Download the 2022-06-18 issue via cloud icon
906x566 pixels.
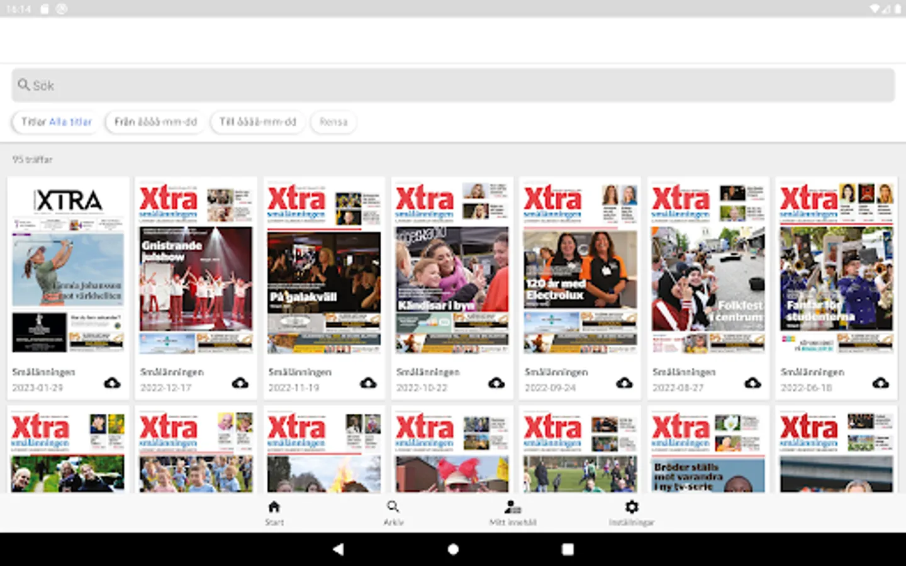pos(881,383)
